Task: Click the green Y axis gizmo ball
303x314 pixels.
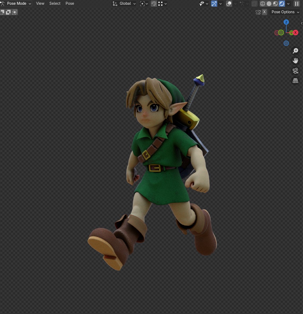Action: [291, 33]
